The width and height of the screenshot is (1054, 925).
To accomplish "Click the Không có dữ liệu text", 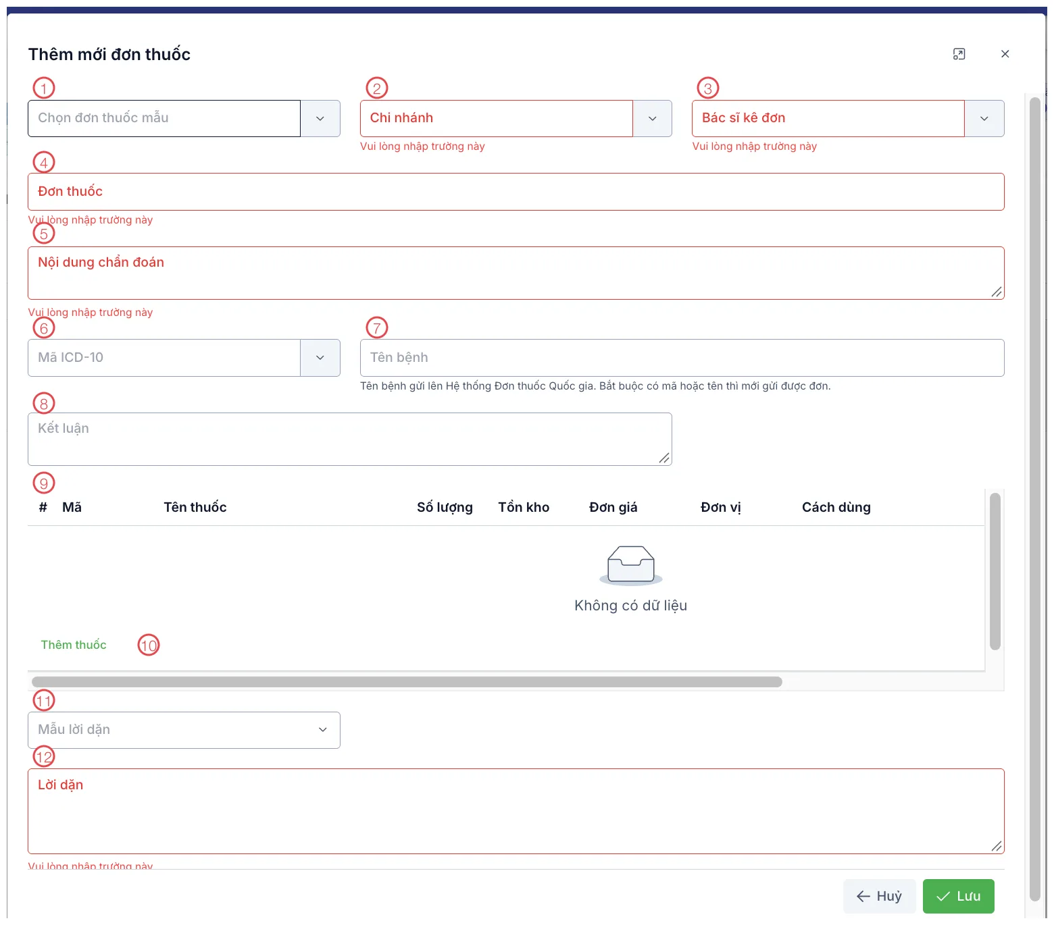I will (x=631, y=606).
